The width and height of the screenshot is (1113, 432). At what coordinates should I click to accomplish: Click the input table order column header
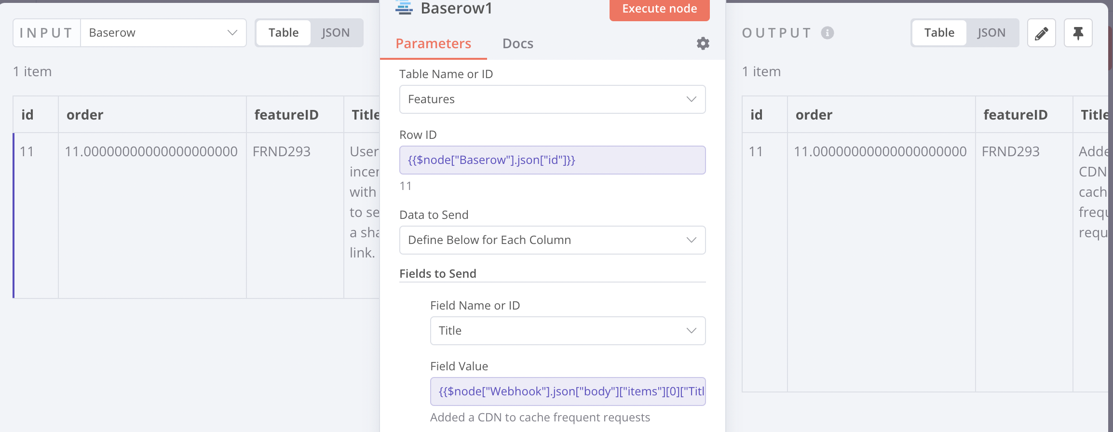click(x=152, y=115)
